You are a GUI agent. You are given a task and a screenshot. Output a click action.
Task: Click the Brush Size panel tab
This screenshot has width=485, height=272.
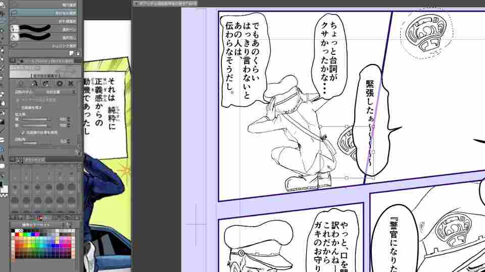[x=34, y=160]
